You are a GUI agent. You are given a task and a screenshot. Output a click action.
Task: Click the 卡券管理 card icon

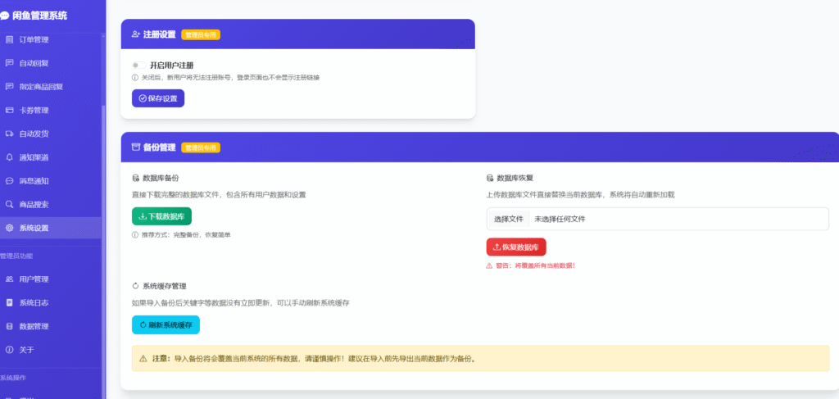(x=9, y=110)
